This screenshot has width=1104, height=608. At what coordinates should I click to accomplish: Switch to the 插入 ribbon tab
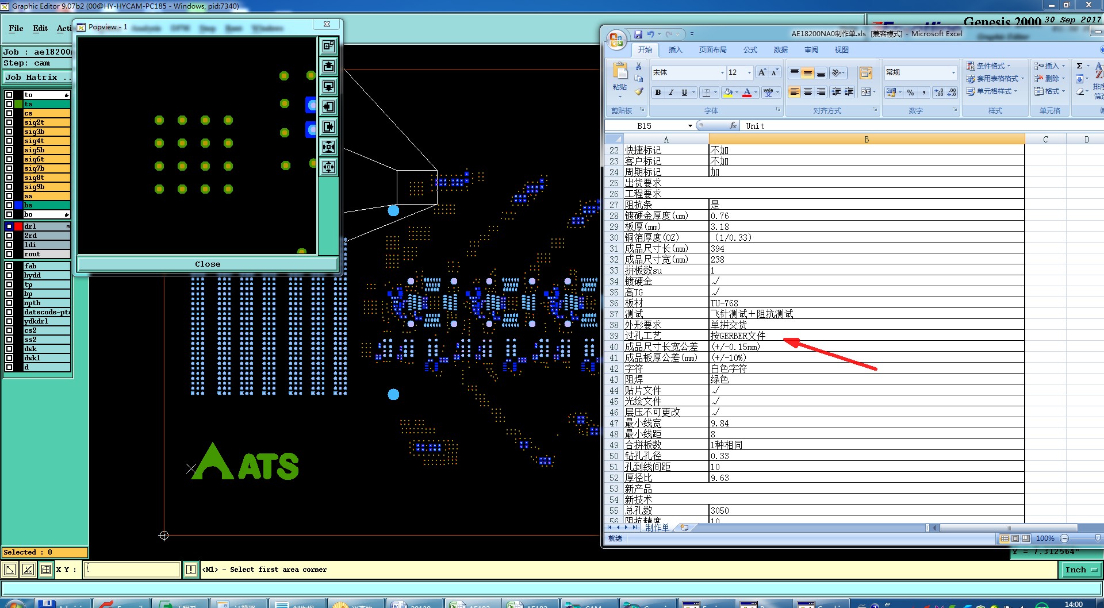675,50
